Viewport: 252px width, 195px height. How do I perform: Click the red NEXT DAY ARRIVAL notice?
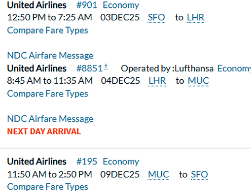point(44,131)
